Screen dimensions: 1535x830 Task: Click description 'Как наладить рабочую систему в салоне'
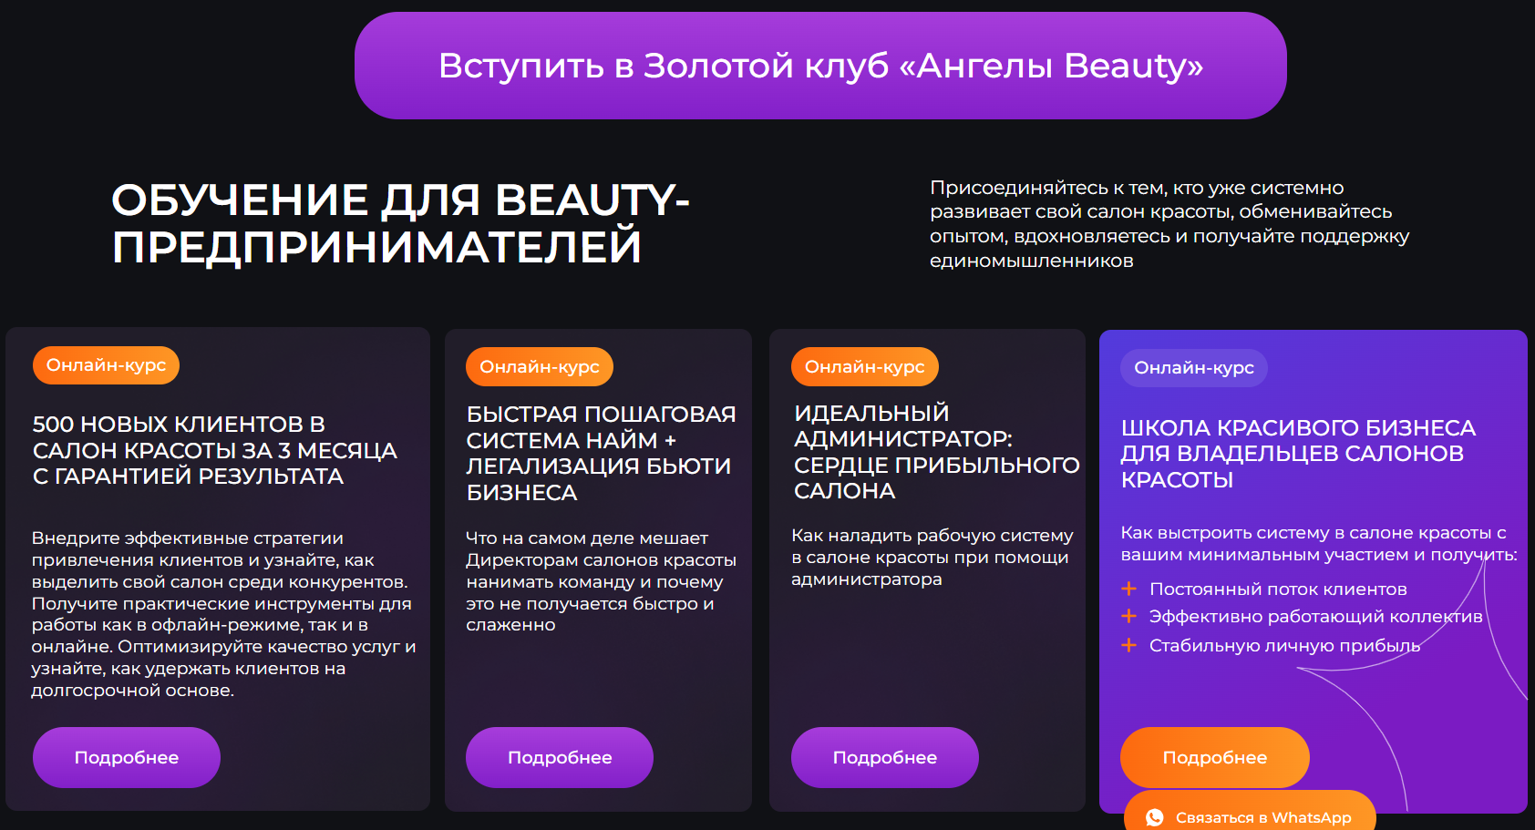click(932, 557)
